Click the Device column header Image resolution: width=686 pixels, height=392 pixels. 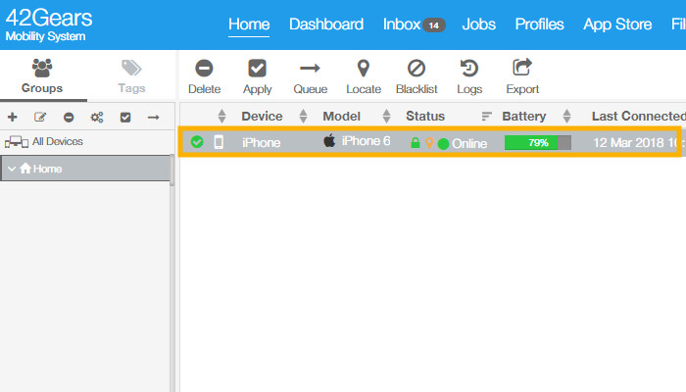pyautogui.click(x=262, y=116)
